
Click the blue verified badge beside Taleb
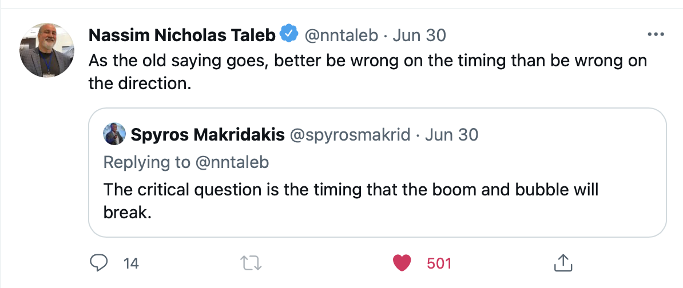288,34
